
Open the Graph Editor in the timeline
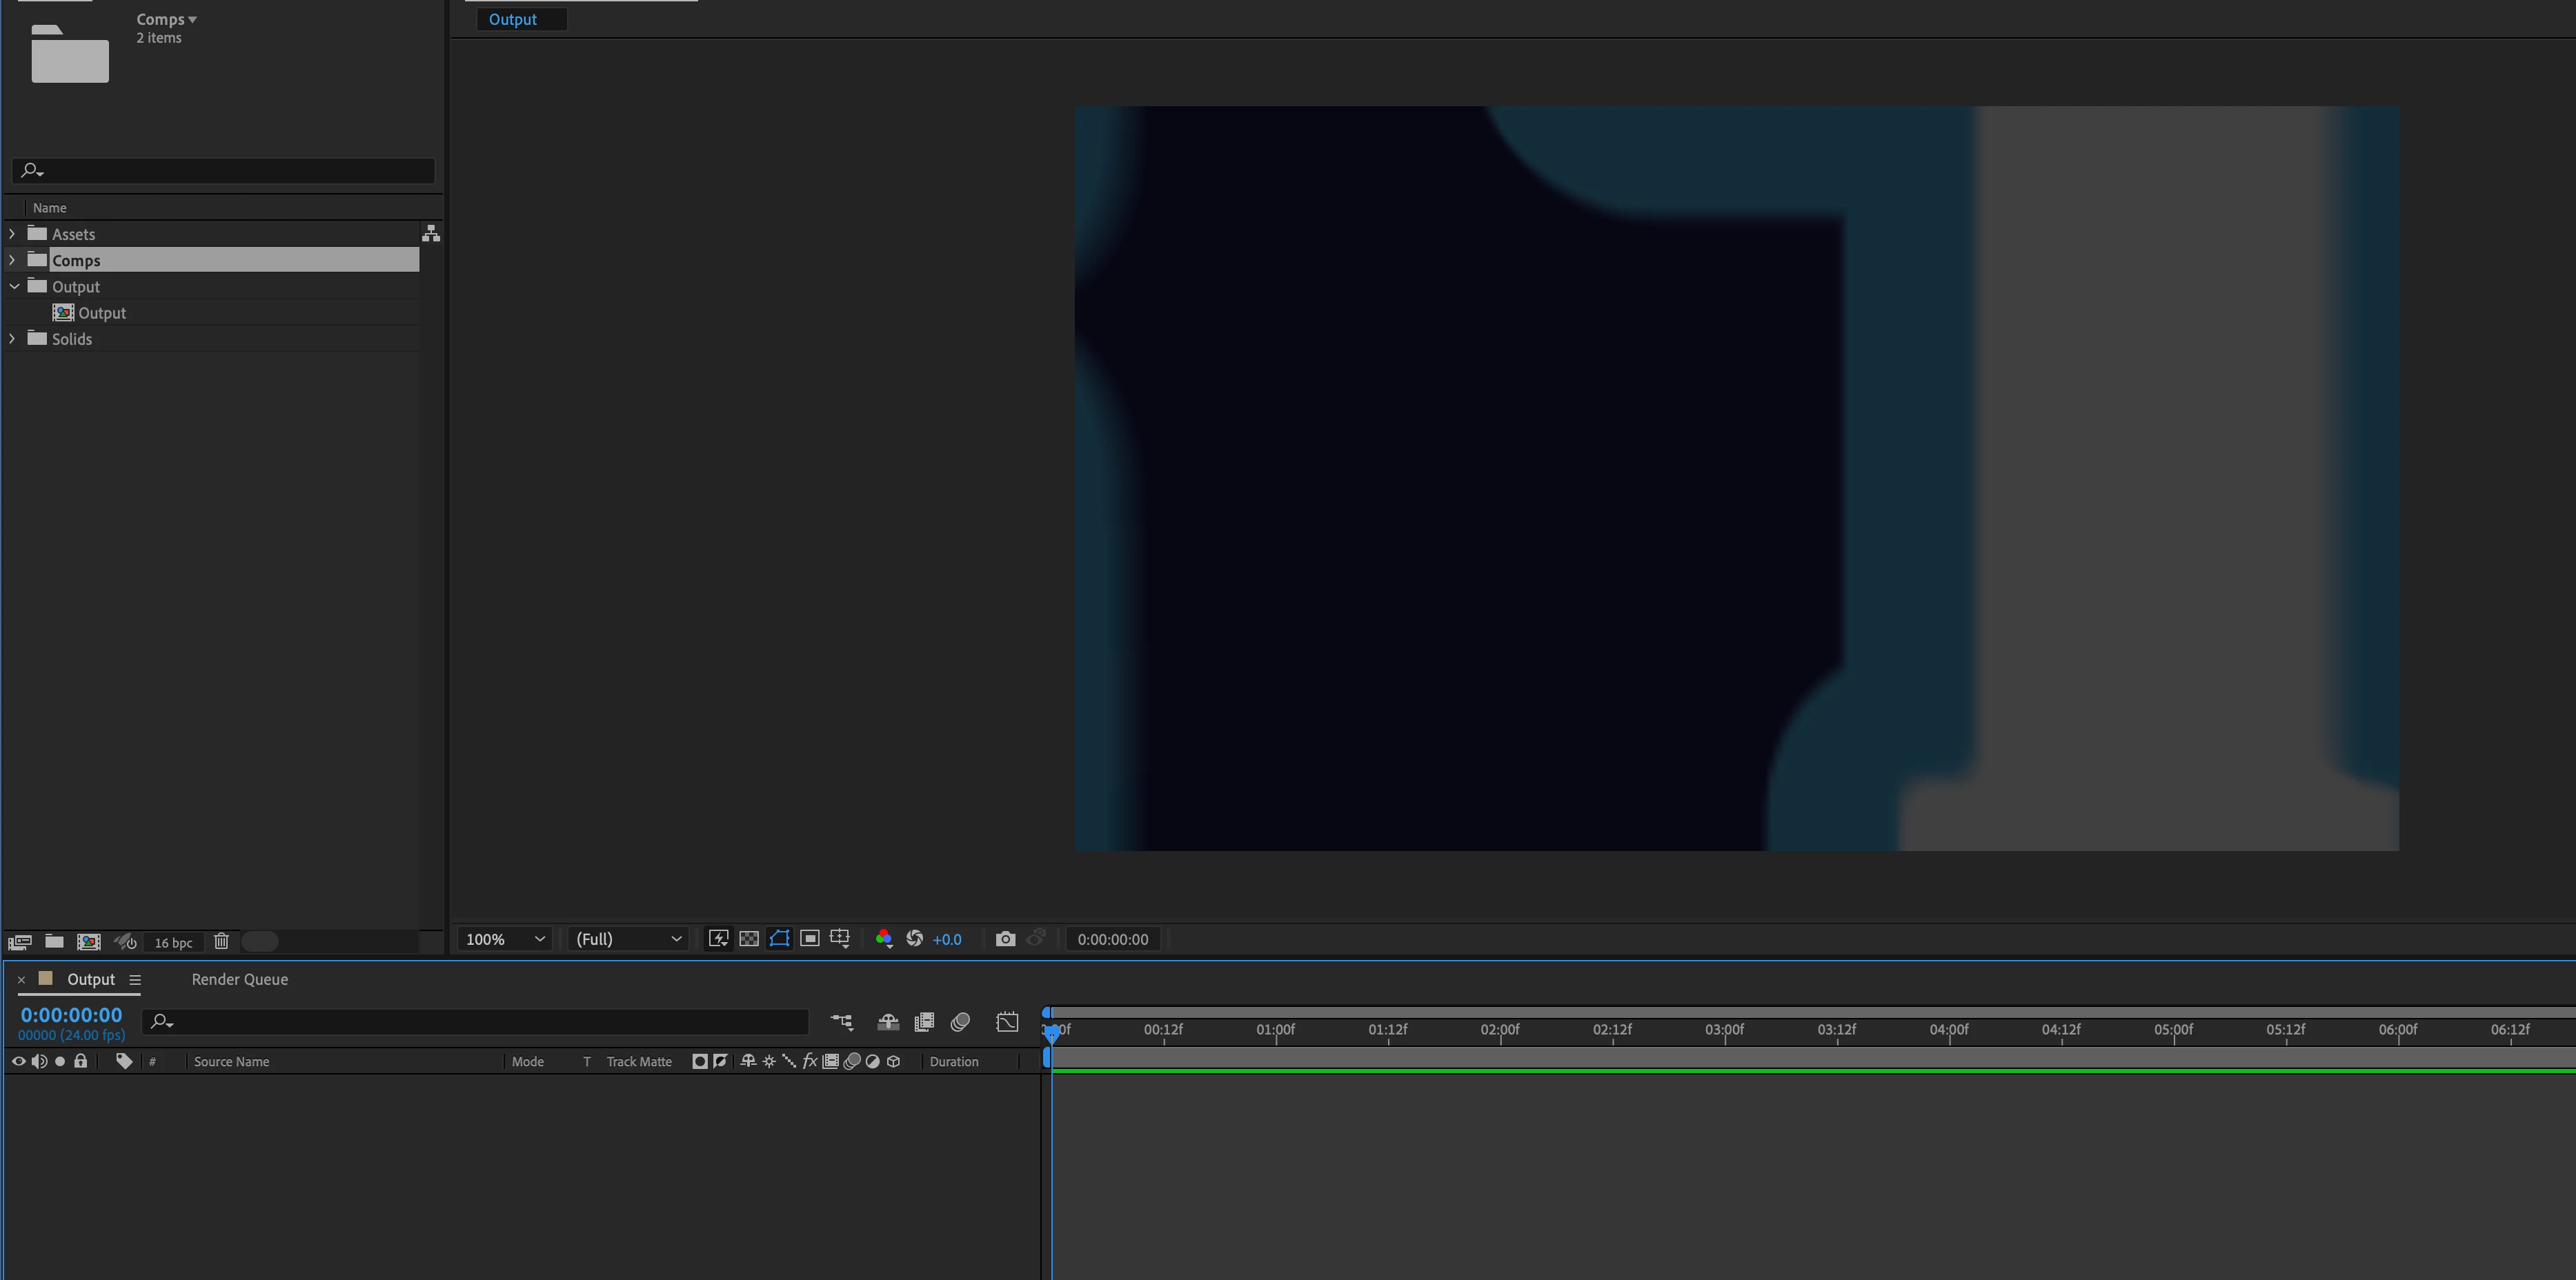1007,1022
